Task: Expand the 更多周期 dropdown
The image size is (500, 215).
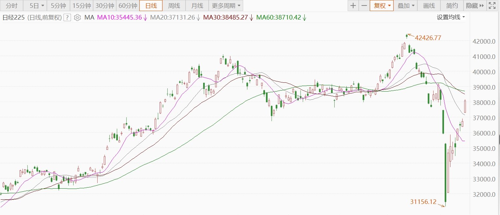Action: point(226,6)
